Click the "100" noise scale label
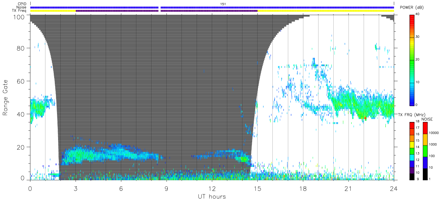The image size is (443, 204). coord(432,156)
